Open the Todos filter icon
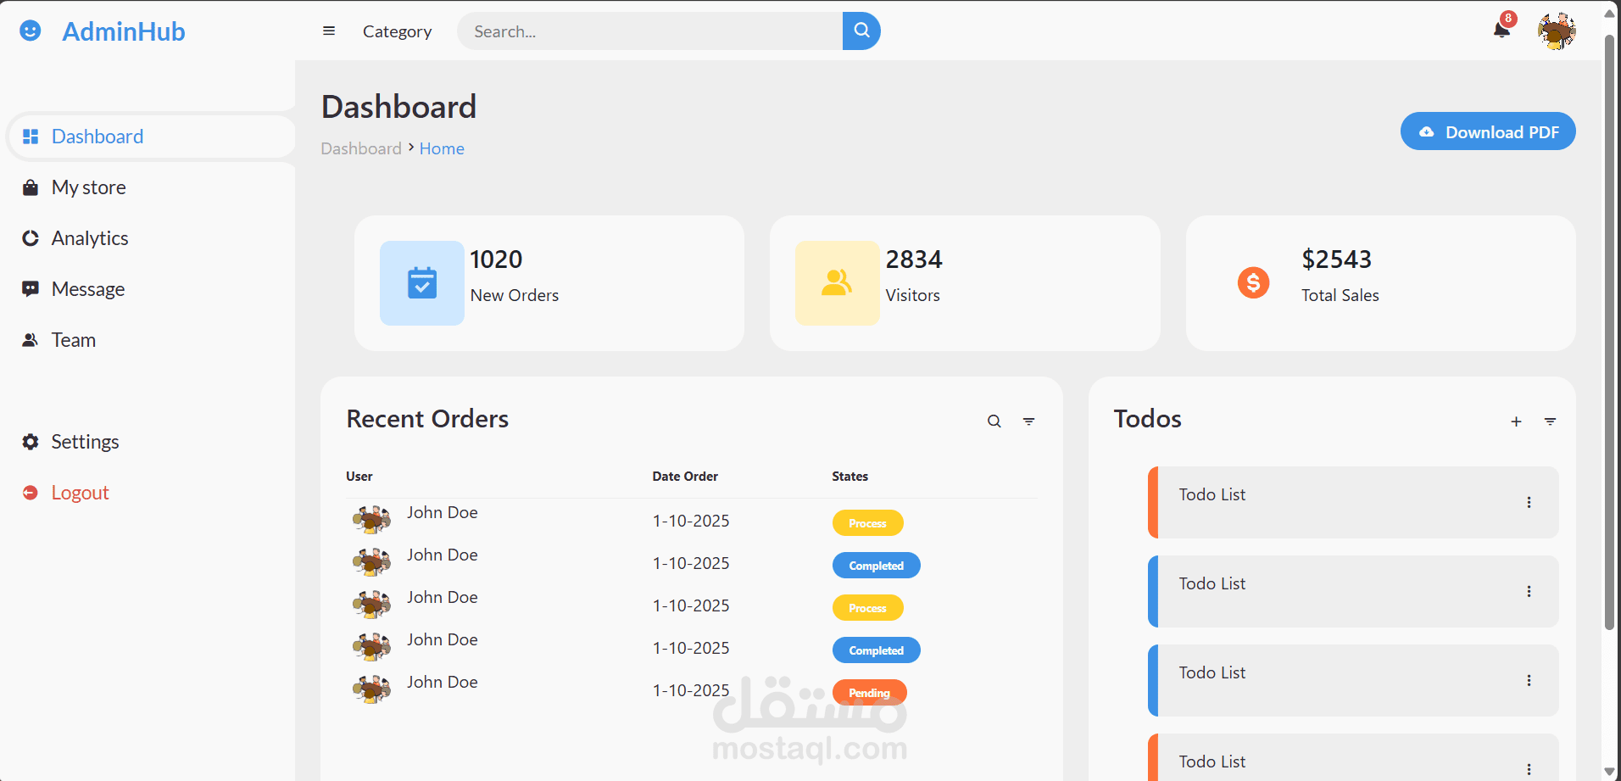 pos(1550,421)
